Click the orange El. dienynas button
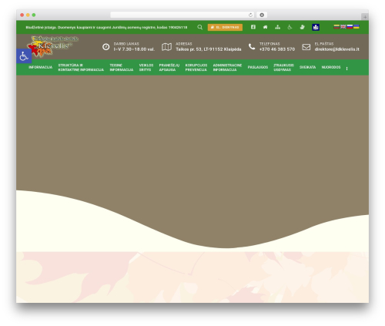Image resolution: width=385 pixels, height=326 pixels. (225, 27)
